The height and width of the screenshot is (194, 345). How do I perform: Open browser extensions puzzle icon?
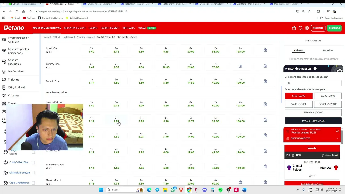click(319, 11)
